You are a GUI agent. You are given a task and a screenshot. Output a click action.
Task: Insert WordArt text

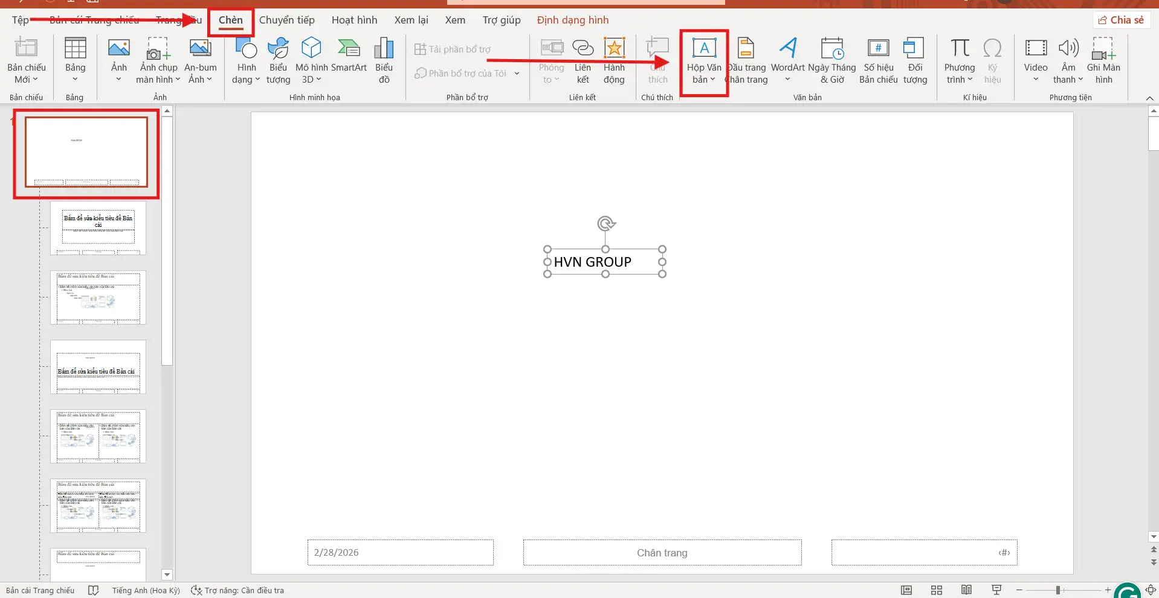tap(787, 57)
